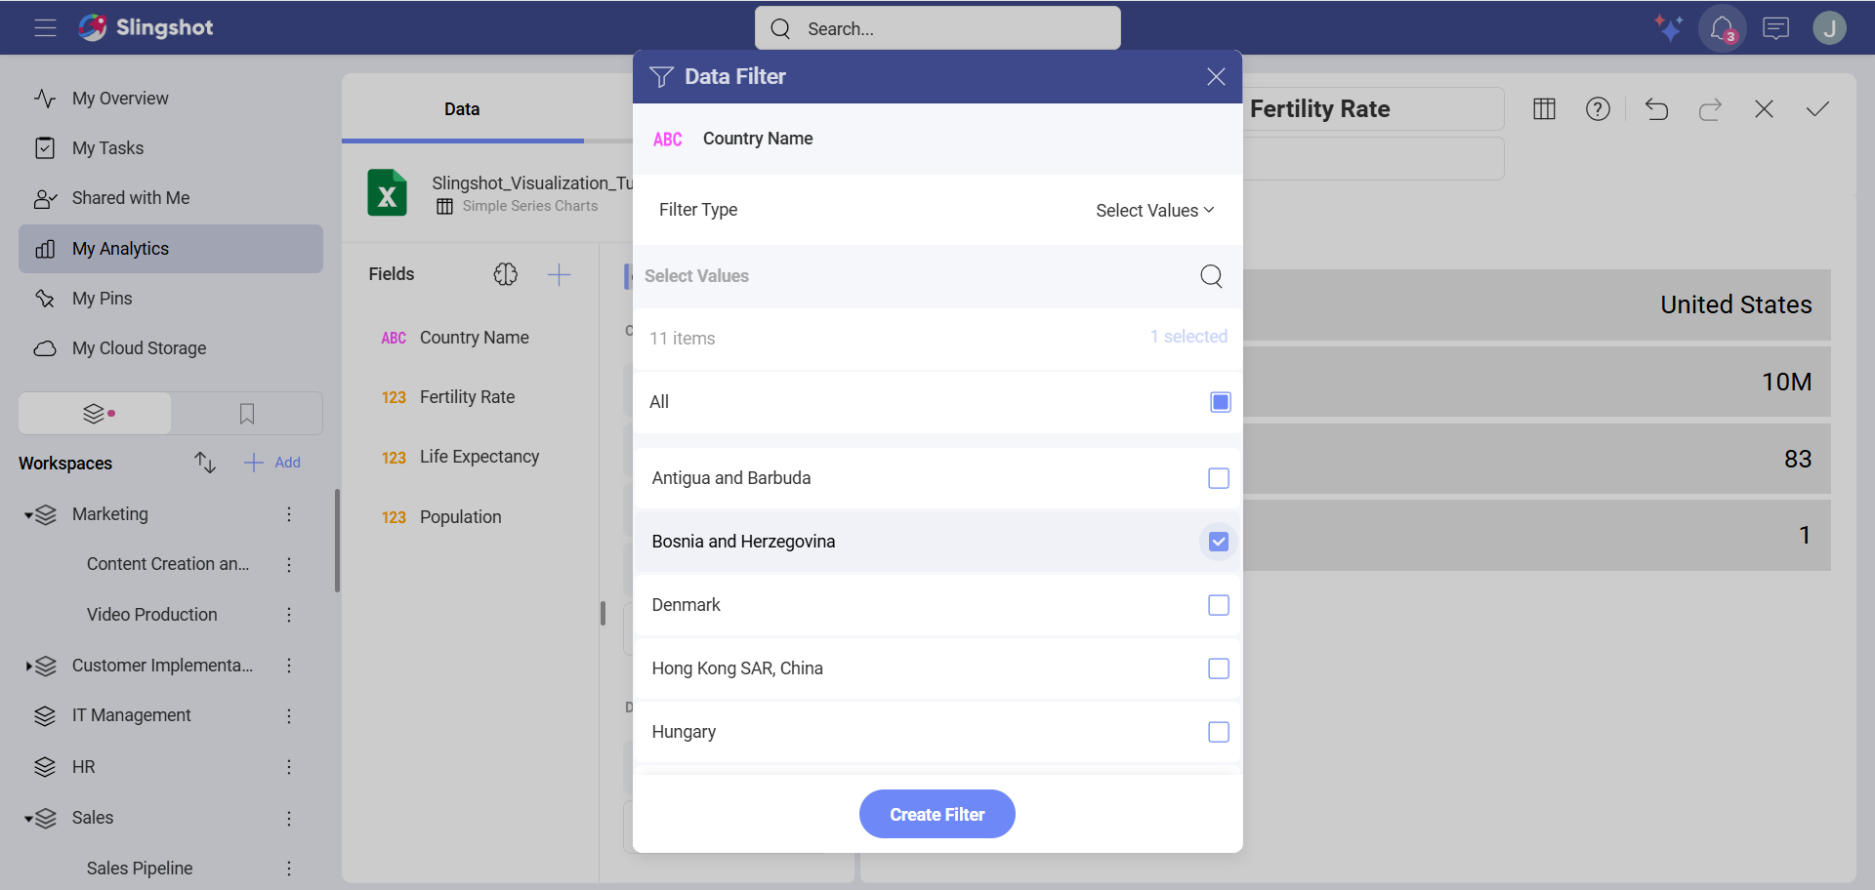The image size is (1875, 890).
Task: Check Hong Kong SAR, China checkbox
Action: [1219, 668]
